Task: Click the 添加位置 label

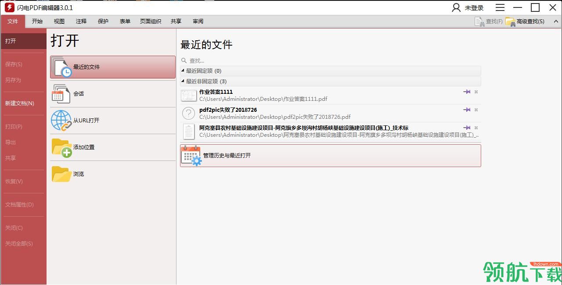Action: 84,147
